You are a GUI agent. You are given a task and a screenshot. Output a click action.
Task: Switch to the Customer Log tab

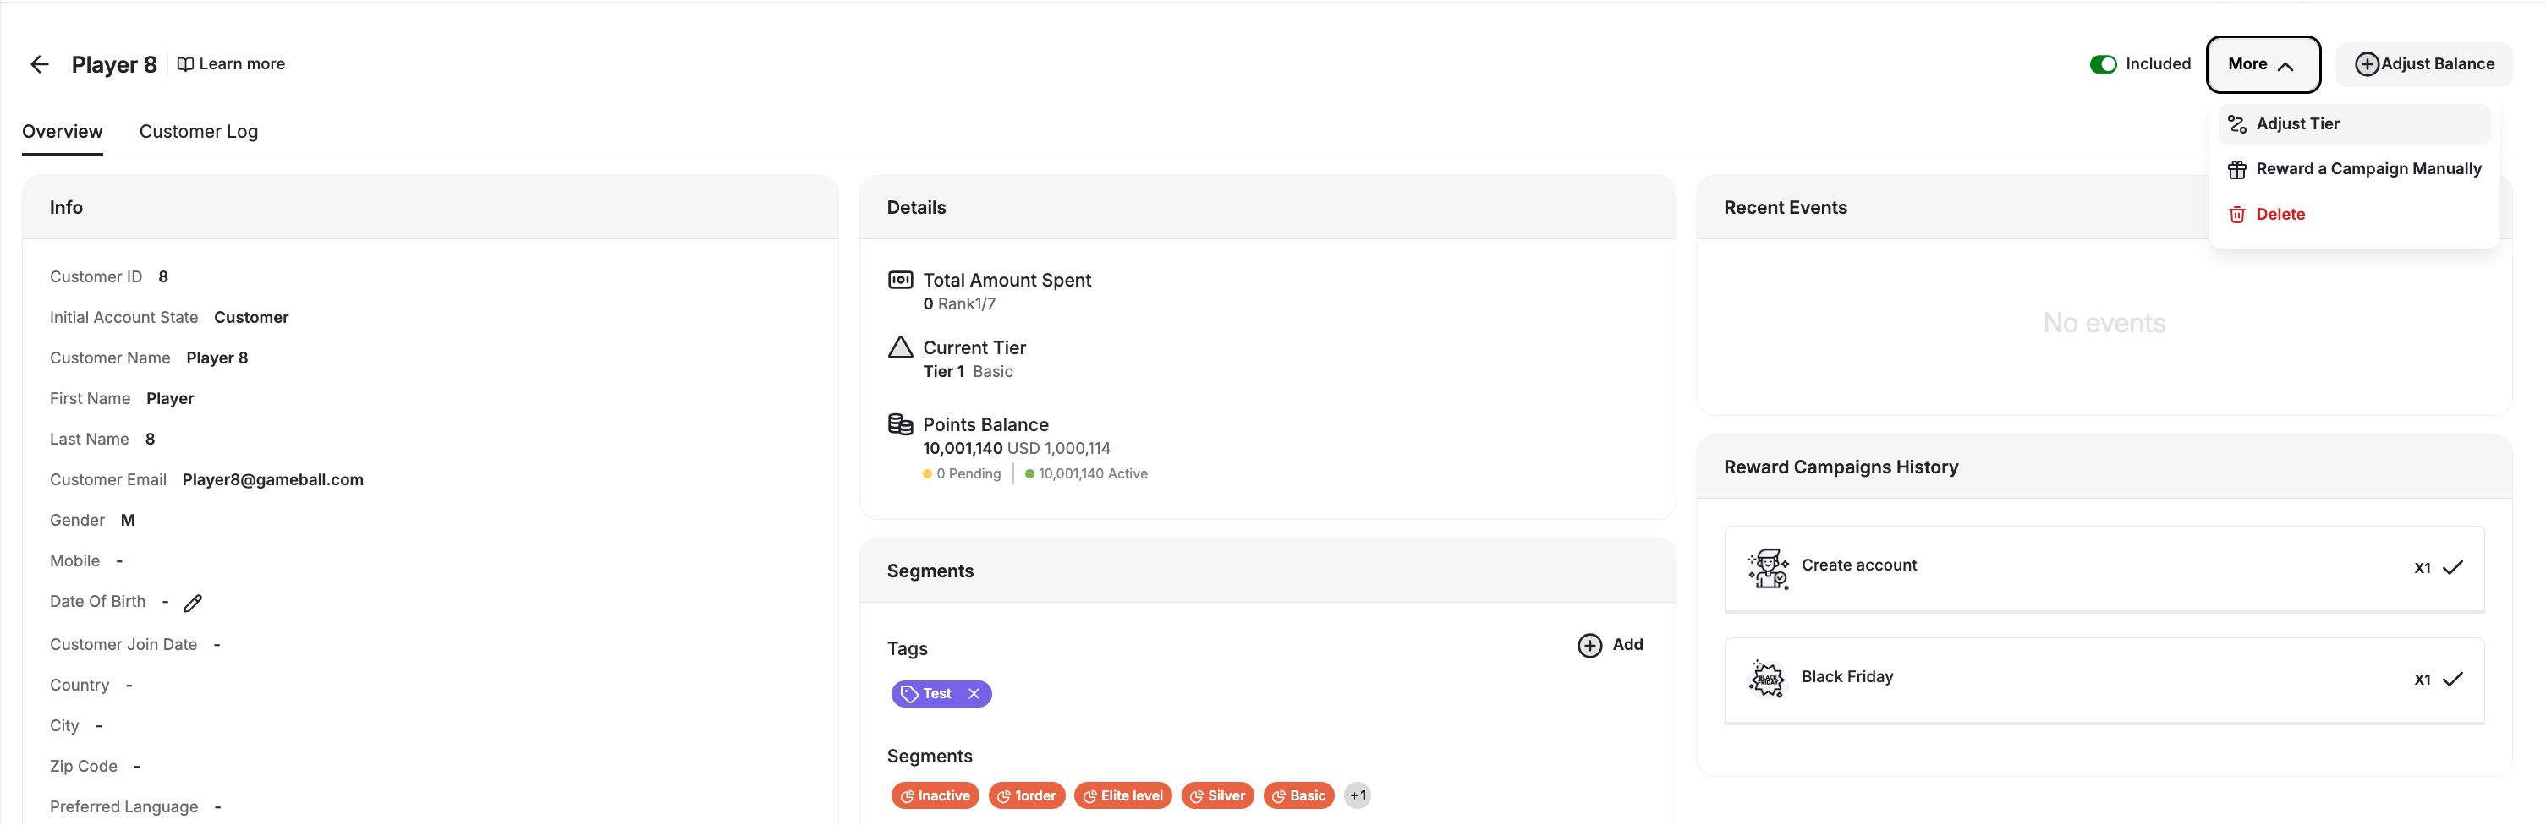pyautogui.click(x=199, y=131)
